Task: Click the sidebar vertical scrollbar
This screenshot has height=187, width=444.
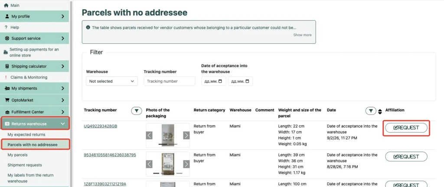Action: coord(71,93)
